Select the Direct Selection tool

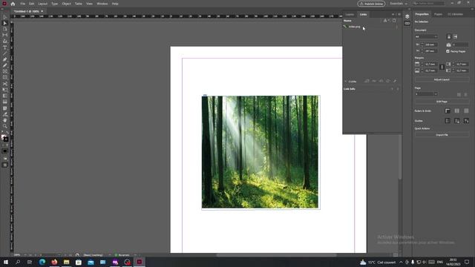point(5,23)
